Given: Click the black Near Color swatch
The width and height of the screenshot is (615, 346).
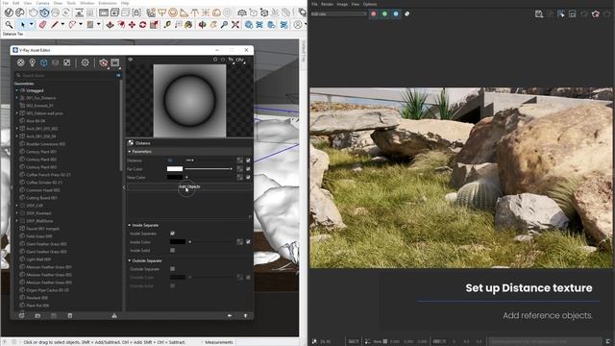Looking at the screenshot, I should coord(175,177).
